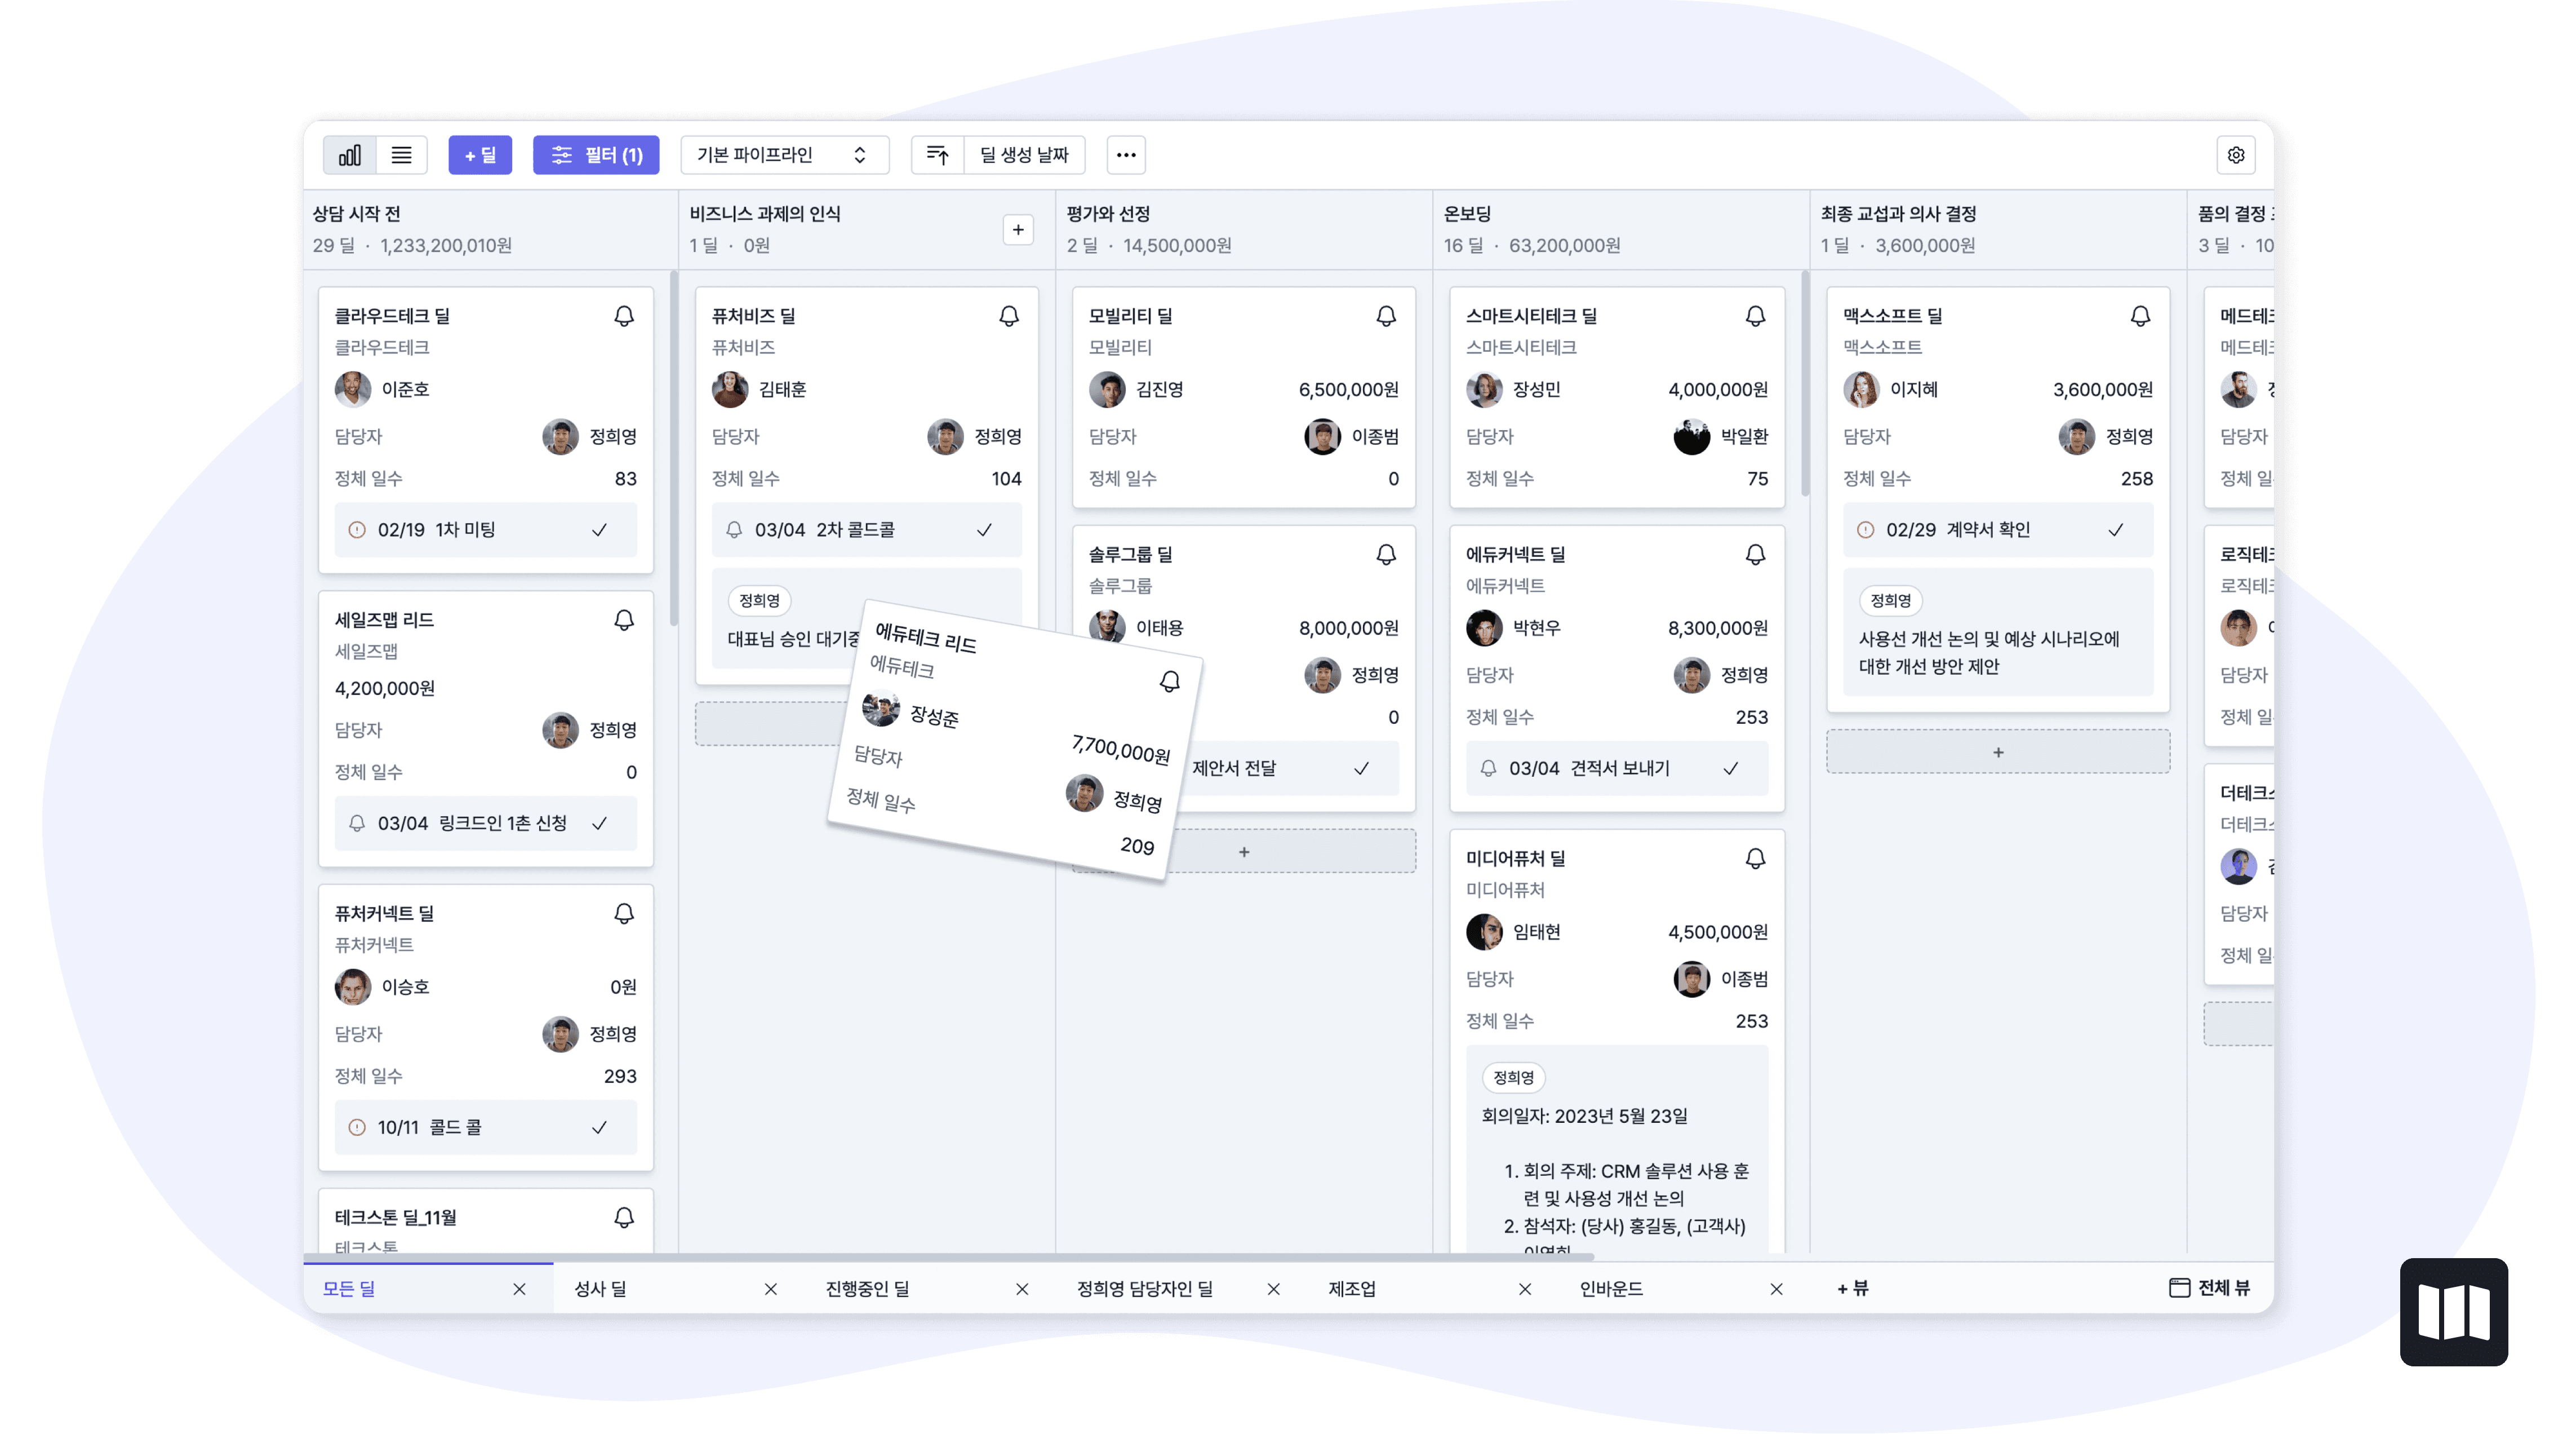Click the bell icon on '퓨처커넥트 딜' card

pyautogui.click(x=624, y=914)
